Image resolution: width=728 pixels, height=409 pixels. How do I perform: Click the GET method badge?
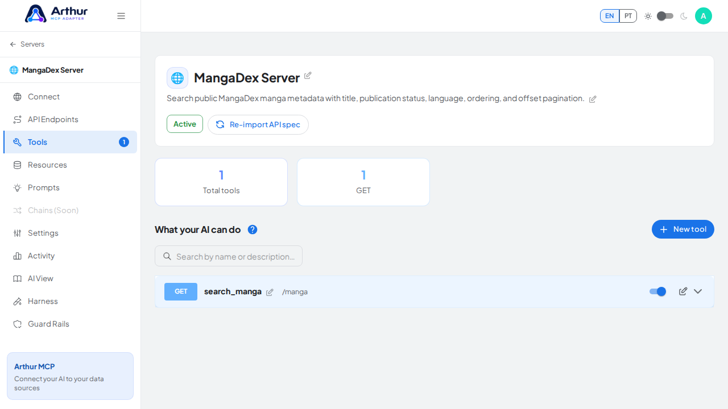tap(181, 291)
